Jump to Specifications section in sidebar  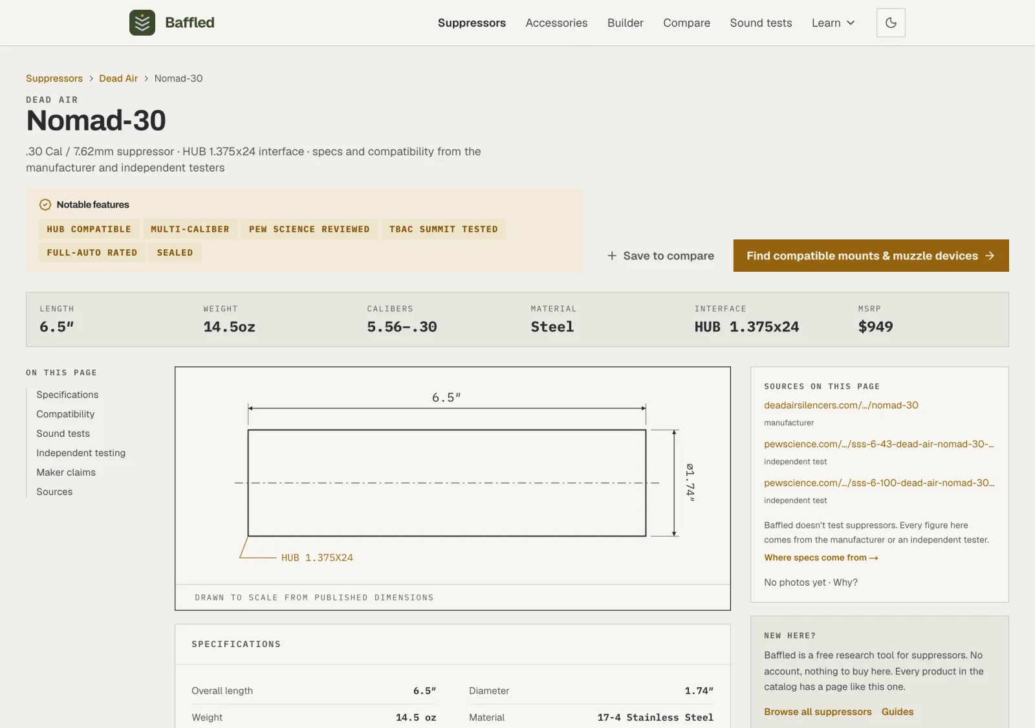[67, 395]
